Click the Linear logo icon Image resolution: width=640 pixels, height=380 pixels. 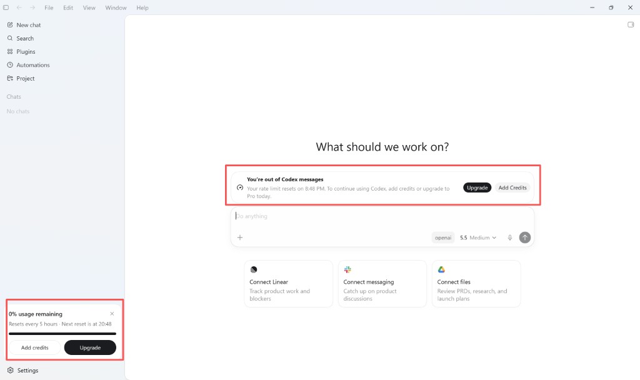coord(254,269)
